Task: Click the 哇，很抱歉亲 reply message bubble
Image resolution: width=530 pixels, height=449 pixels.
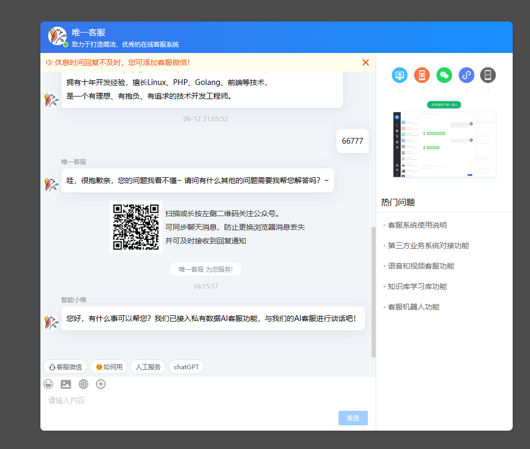Action: [x=198, y=180]
